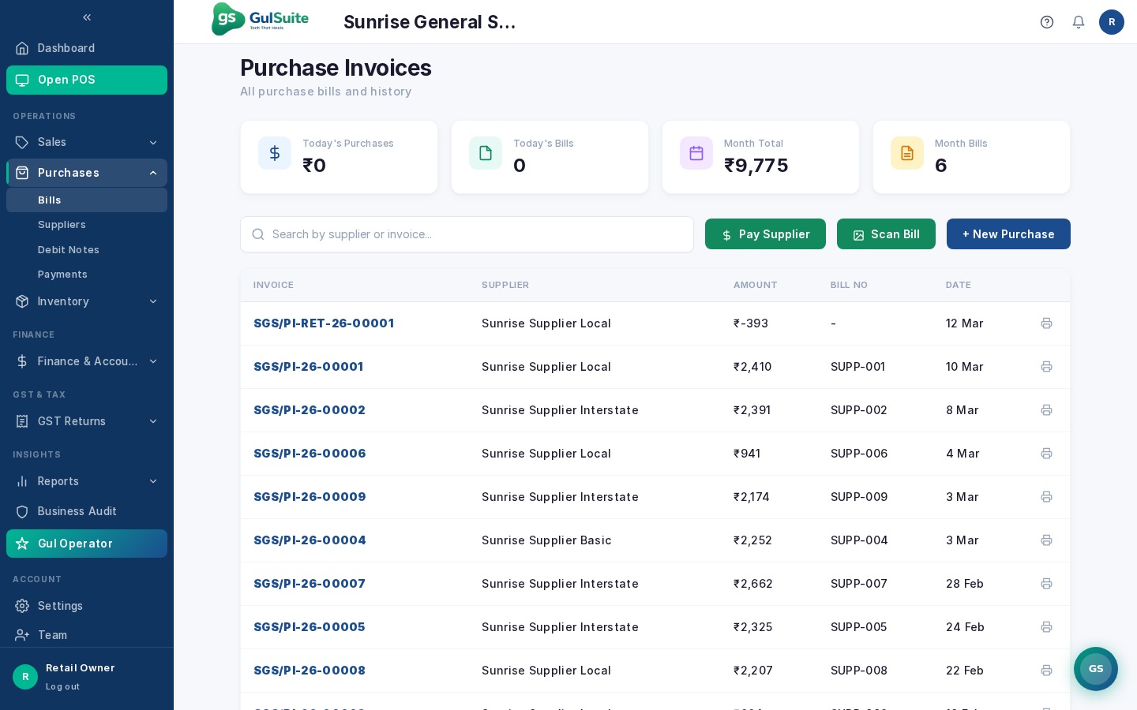Open Suppliers under Purchases
Image resolution: width=1137 pixels, height=710 pixels.
point(87,225)
